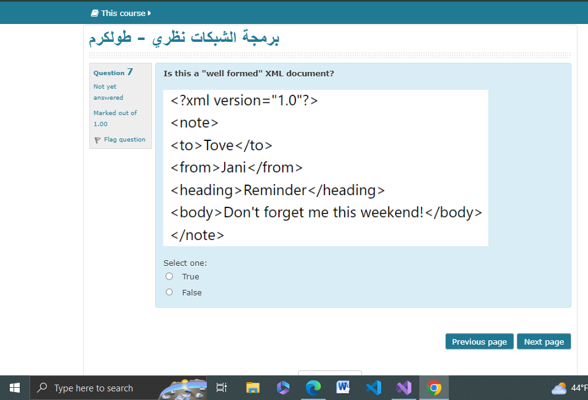The image size is (588, 400).
Task: Select the False radio button
Action: [169, 292]
